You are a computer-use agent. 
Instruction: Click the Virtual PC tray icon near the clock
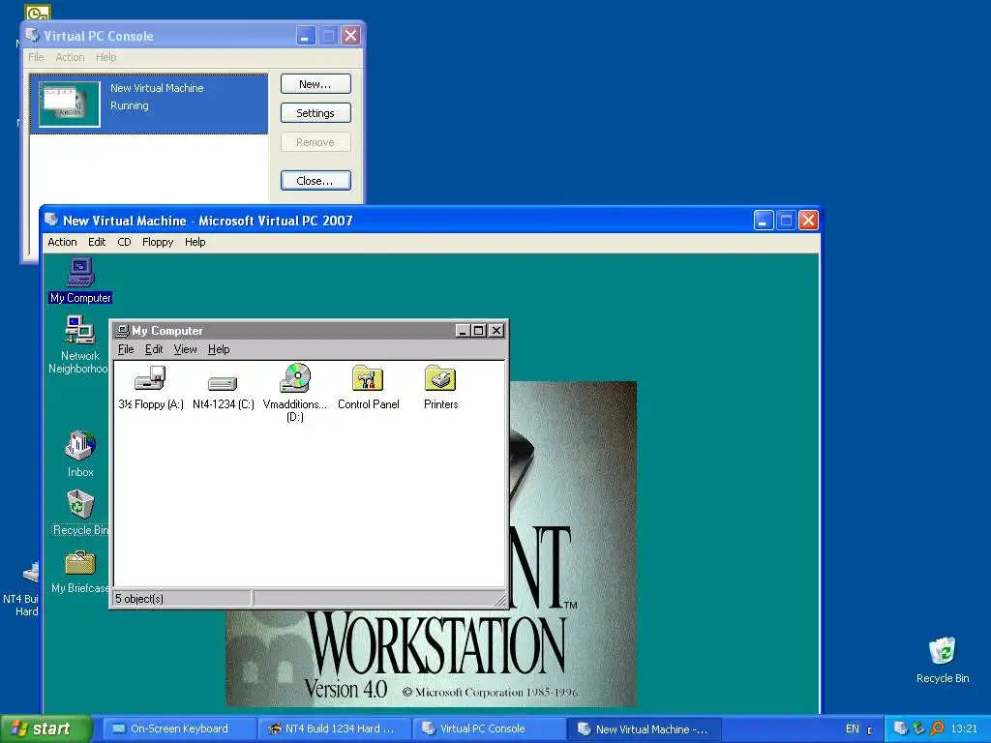click(x=900, y=728)
